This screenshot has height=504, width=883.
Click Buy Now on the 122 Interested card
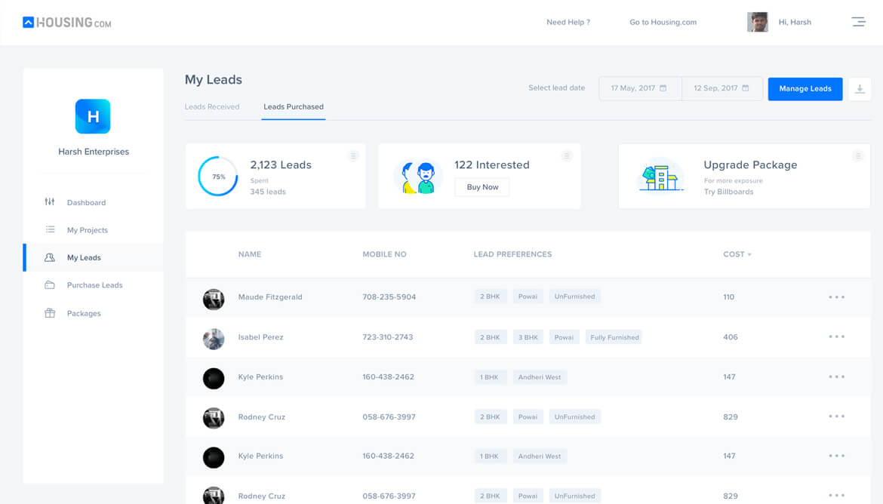click(481, 186)
